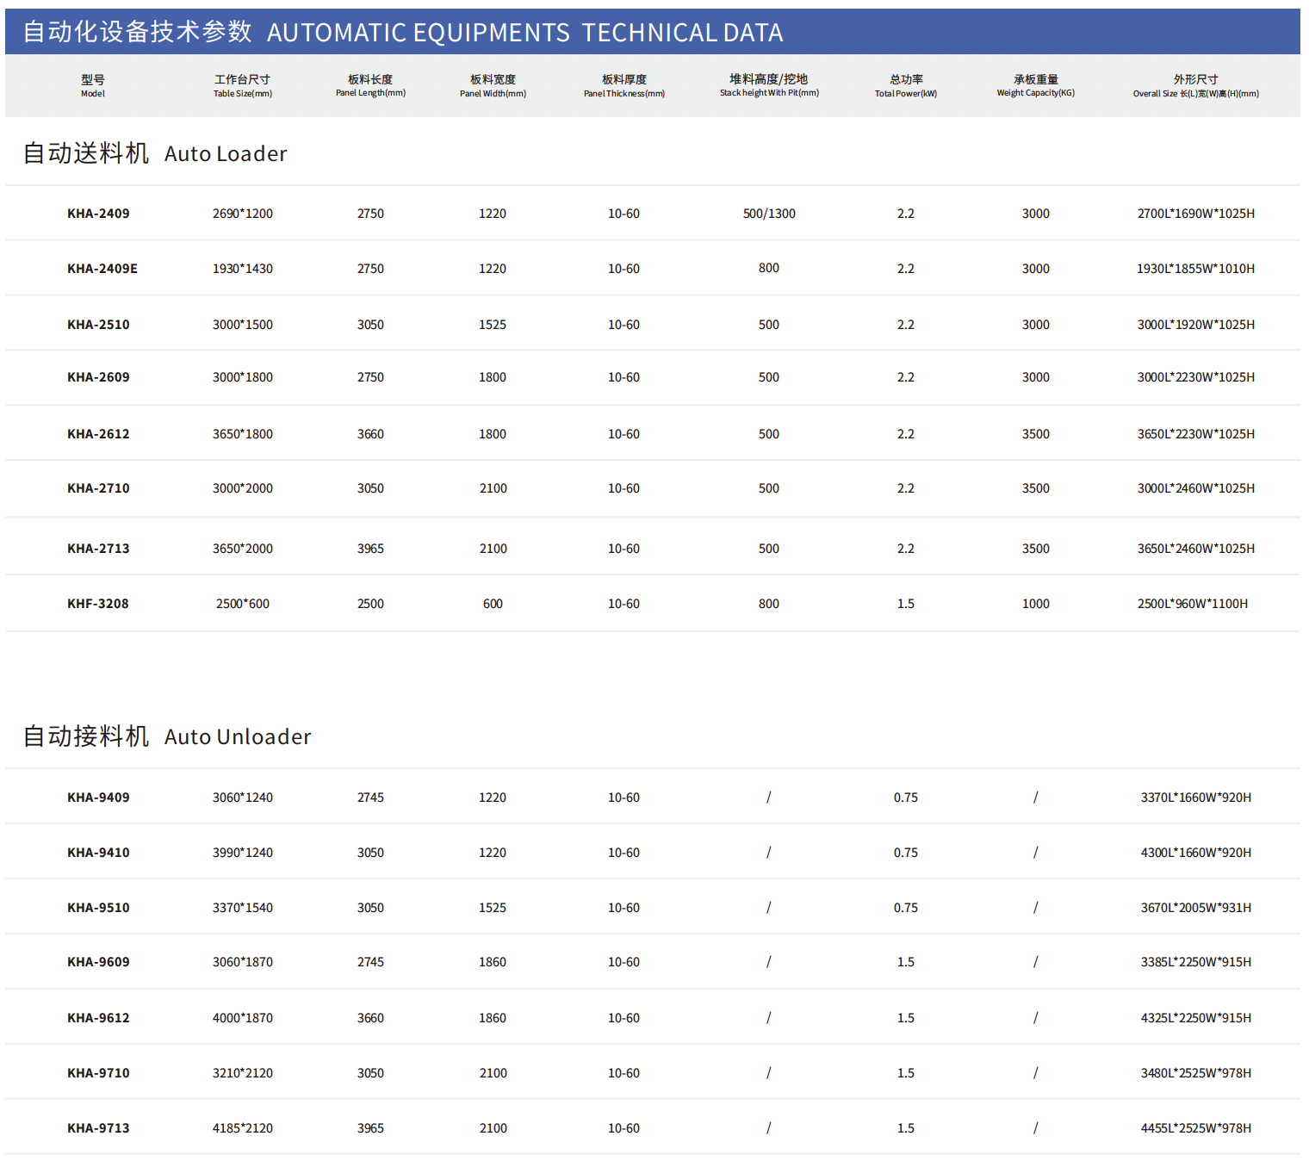This screenshot has width=1309, height=1161.
Task: Click the 'Total Power(kW)' column header
Action: click(906, 94)
